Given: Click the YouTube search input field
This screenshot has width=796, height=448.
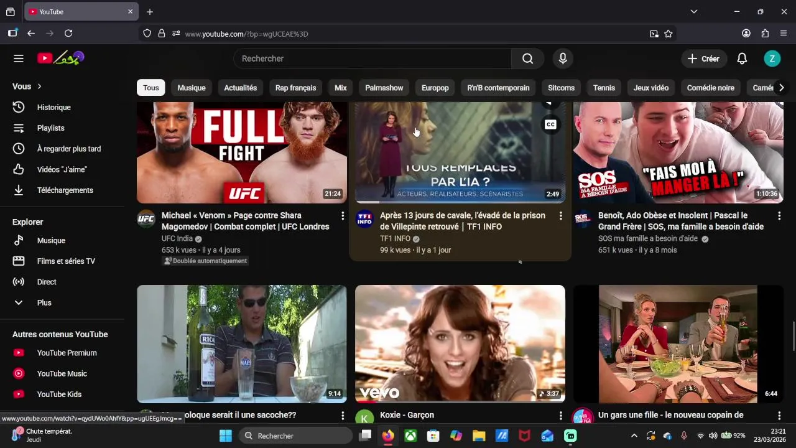Looking at the screenshot, I should click(373, 58).
